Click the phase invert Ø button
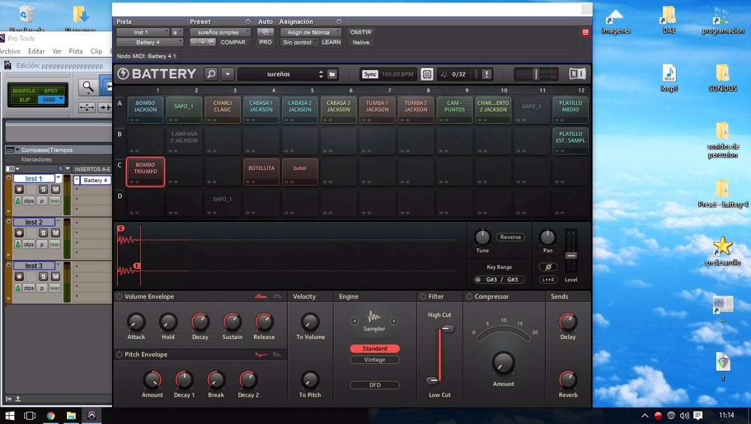Screen dimensions: 751x424 tap(548, 267)
